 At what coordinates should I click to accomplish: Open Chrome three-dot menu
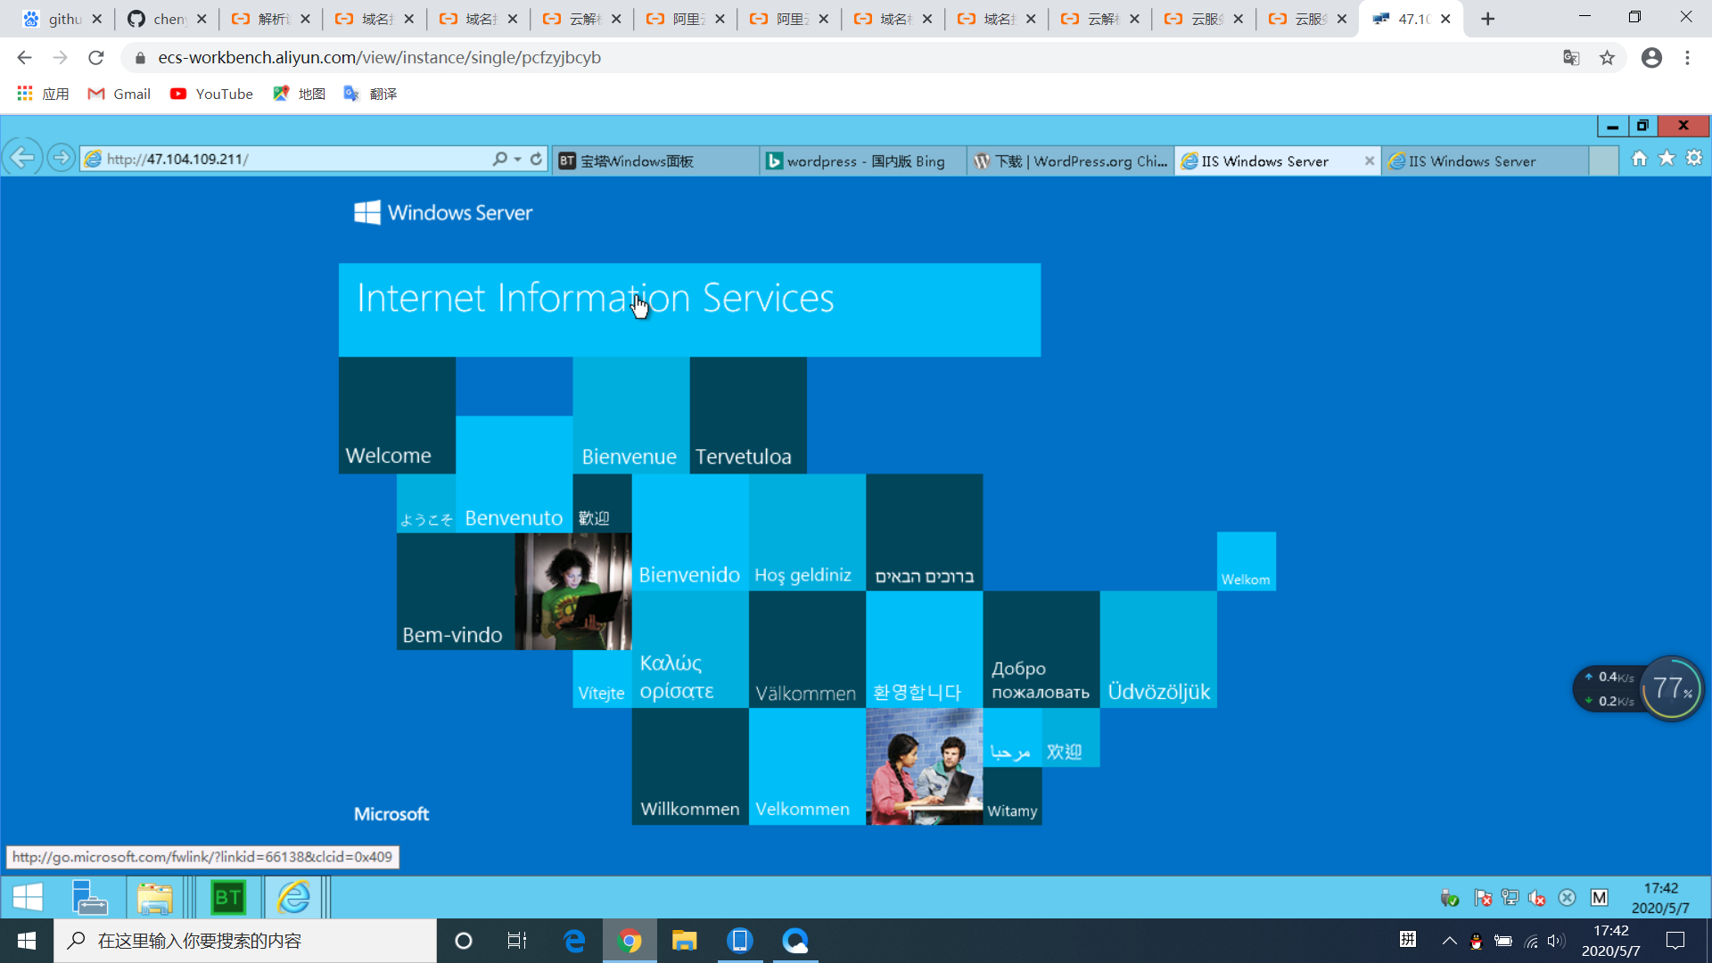click(x=1687, y=58)
